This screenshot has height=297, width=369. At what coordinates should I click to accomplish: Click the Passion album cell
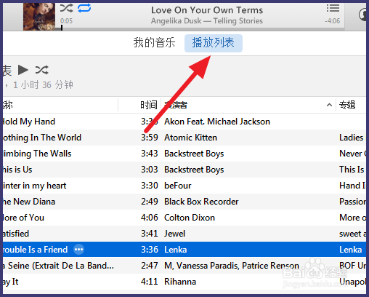pos(352,202)
